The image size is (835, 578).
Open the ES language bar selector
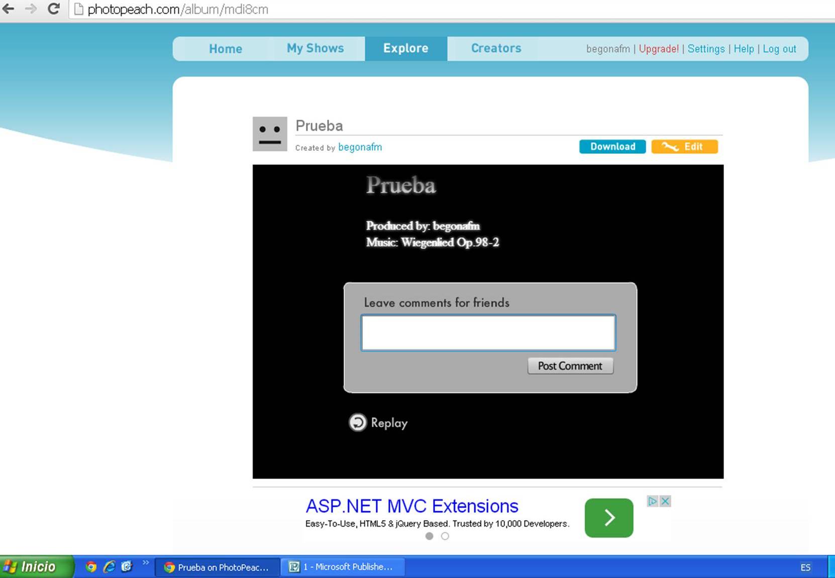(x=805, y=567)
